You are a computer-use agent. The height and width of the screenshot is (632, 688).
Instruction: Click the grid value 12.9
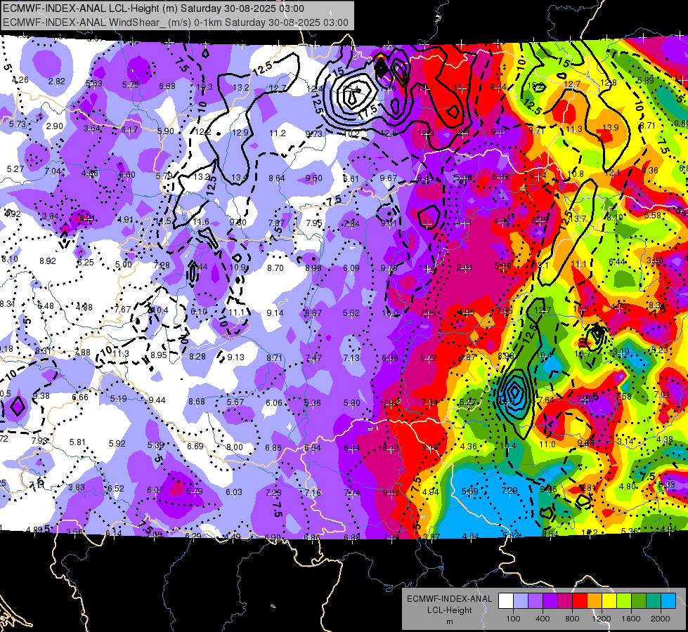[240, 133]
